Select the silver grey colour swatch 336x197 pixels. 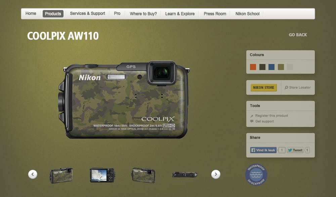point(290,67)
